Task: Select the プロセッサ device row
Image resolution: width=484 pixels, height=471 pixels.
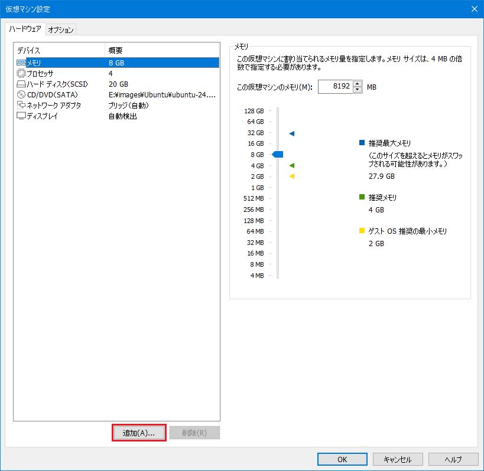Action: pyautogui.click(x=118, y=73)
